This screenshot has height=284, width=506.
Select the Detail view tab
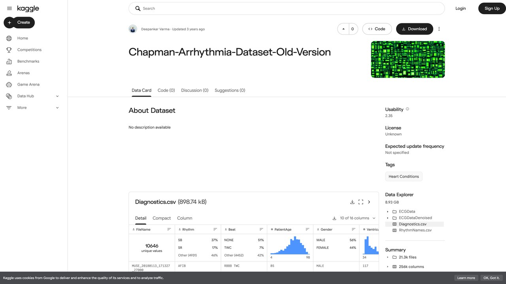pyautogui.click(x=141, y=218)
